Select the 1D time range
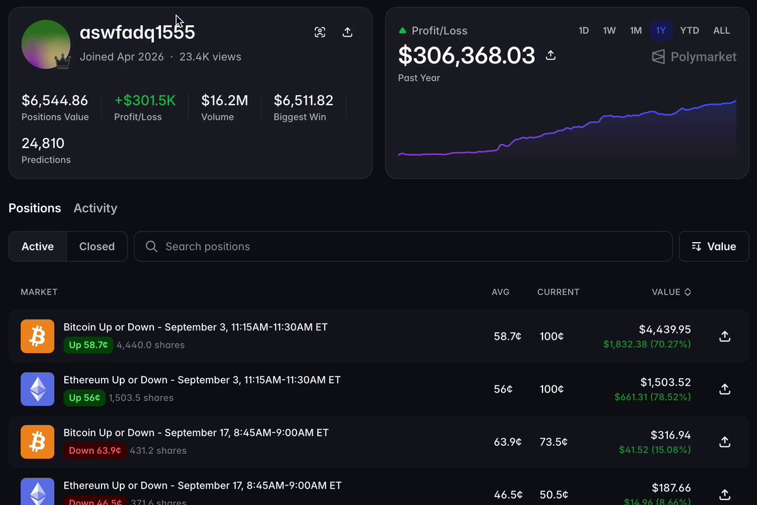This screenshot has width=757, height=505. [584, 30]
